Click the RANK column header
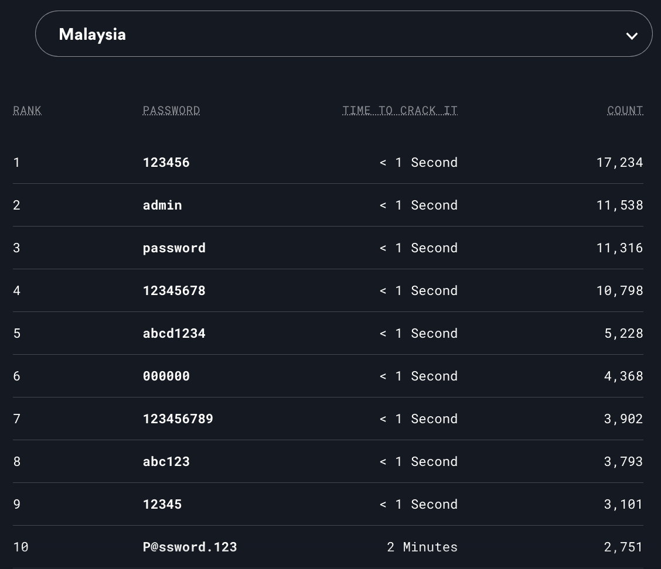 (27, 110)
